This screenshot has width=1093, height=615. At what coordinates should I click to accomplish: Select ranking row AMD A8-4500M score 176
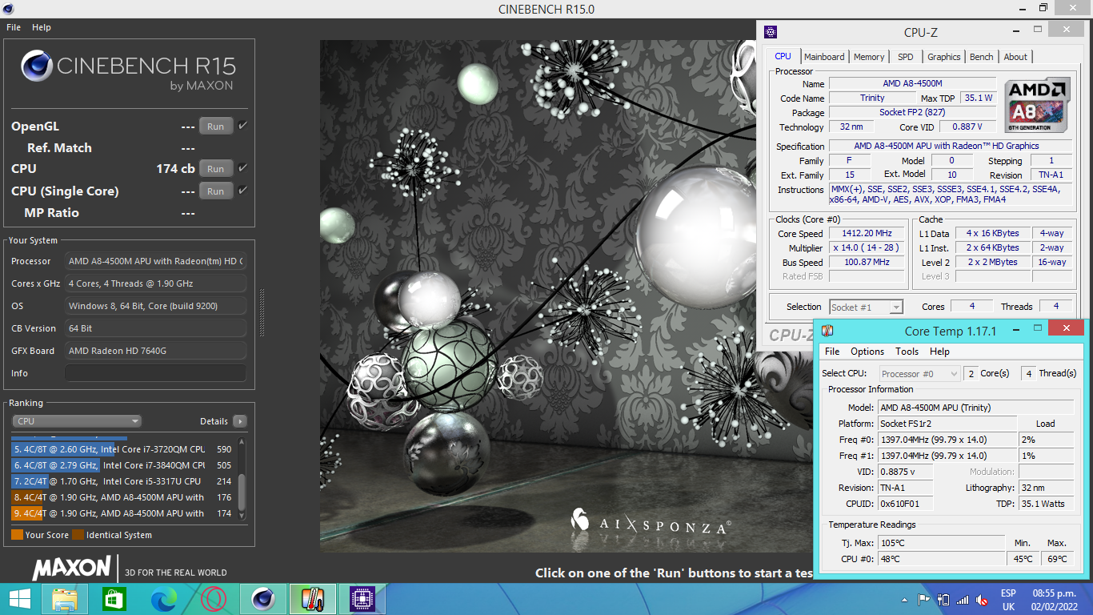pos(122,497)
